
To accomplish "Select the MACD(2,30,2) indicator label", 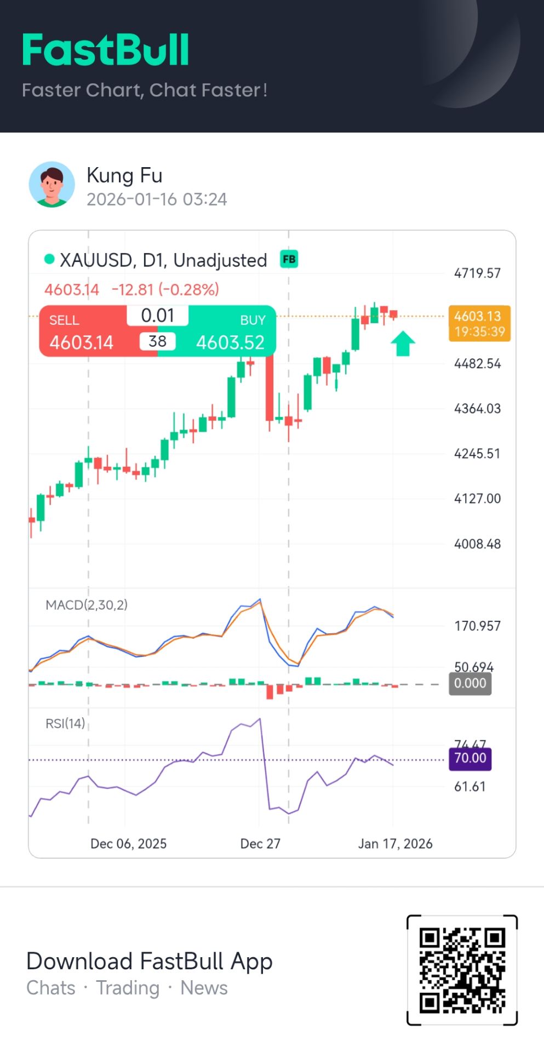I will point(87,605).
